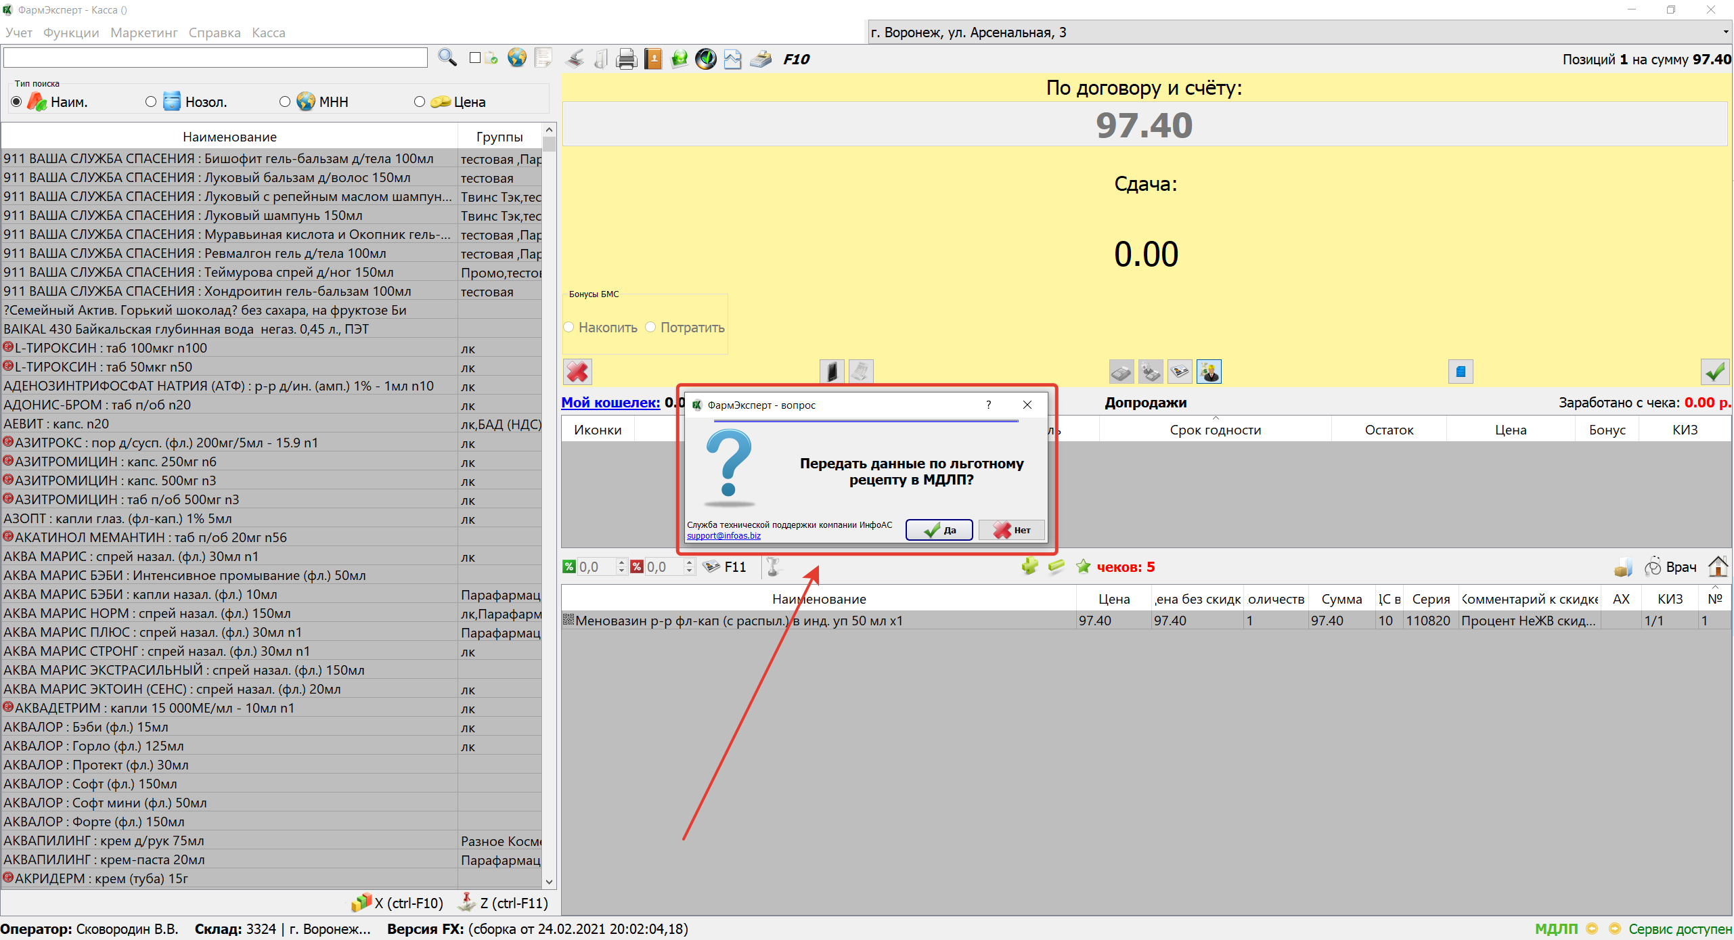Open the Касса menu
The image size is (1734, 940).
(x=268, y=32)
